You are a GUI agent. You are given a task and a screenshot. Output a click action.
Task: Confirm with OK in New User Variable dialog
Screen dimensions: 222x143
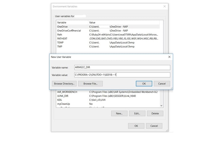[x=144, y=84]
